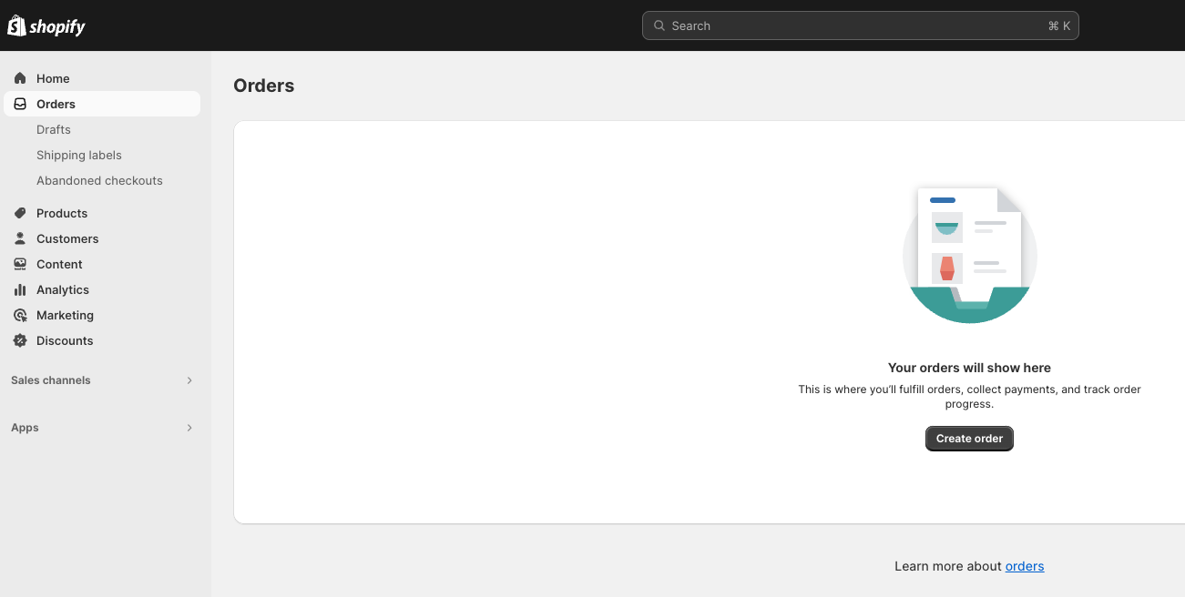Follow the orders learn more link
The image size is (1185, 597).
coord(1025,566)
